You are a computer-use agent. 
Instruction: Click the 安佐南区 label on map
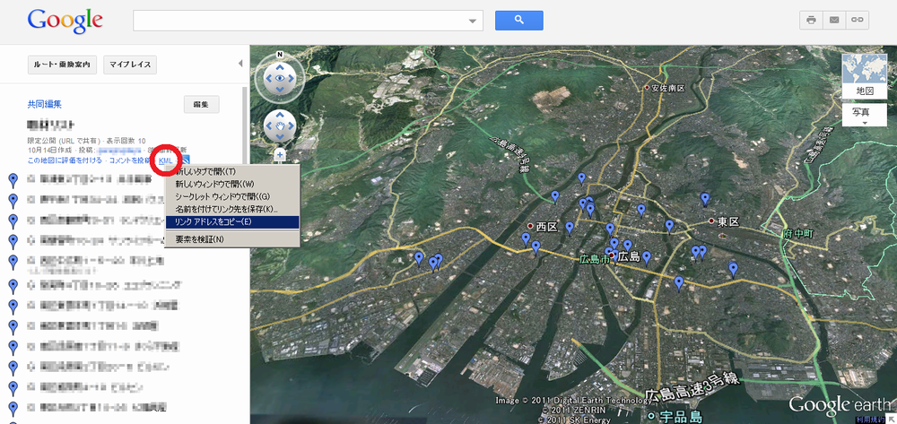(668, 88)
